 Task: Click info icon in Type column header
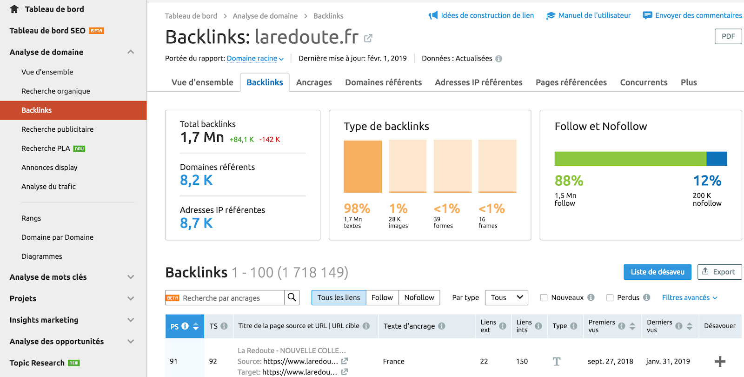coord(573,326)
